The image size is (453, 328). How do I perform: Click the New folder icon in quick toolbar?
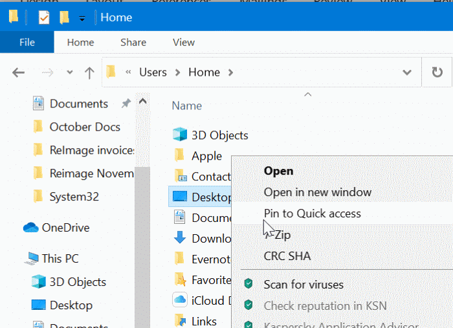point(64,17)
